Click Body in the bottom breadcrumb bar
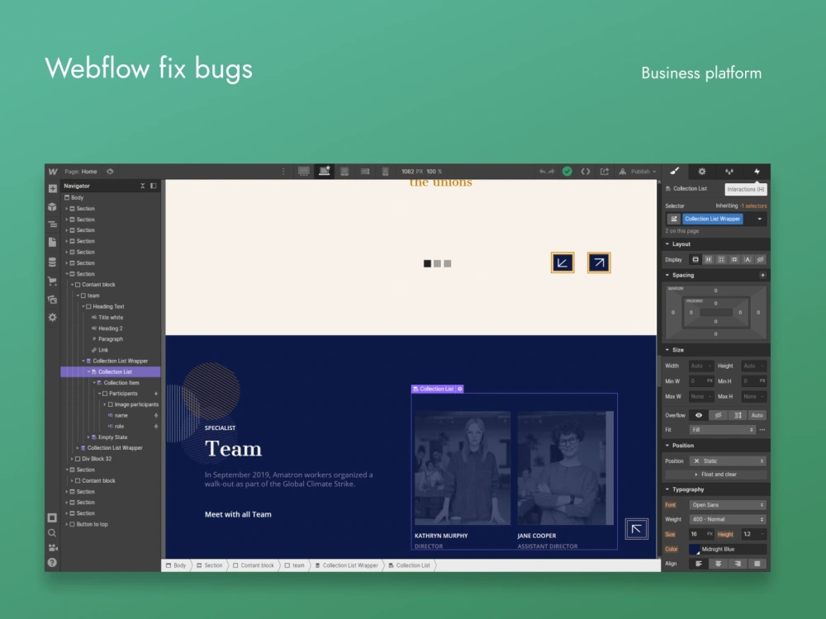Viewport: 826px width, 619px height. 177,566
